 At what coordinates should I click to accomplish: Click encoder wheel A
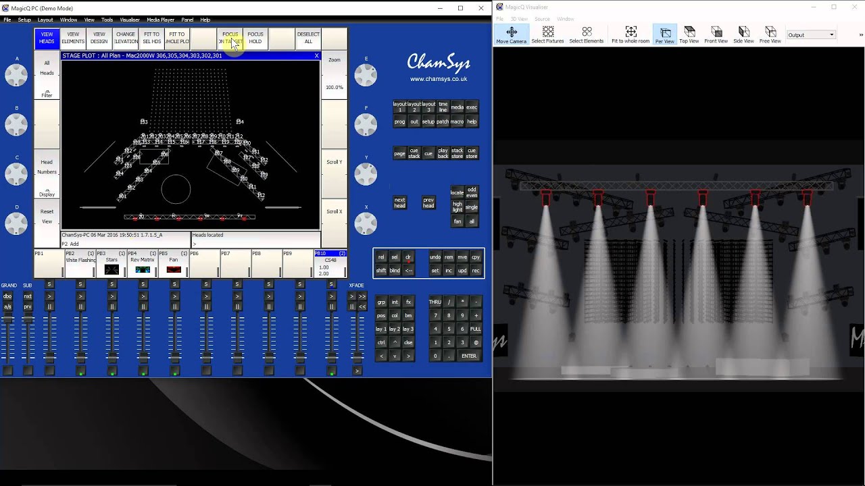16,76
